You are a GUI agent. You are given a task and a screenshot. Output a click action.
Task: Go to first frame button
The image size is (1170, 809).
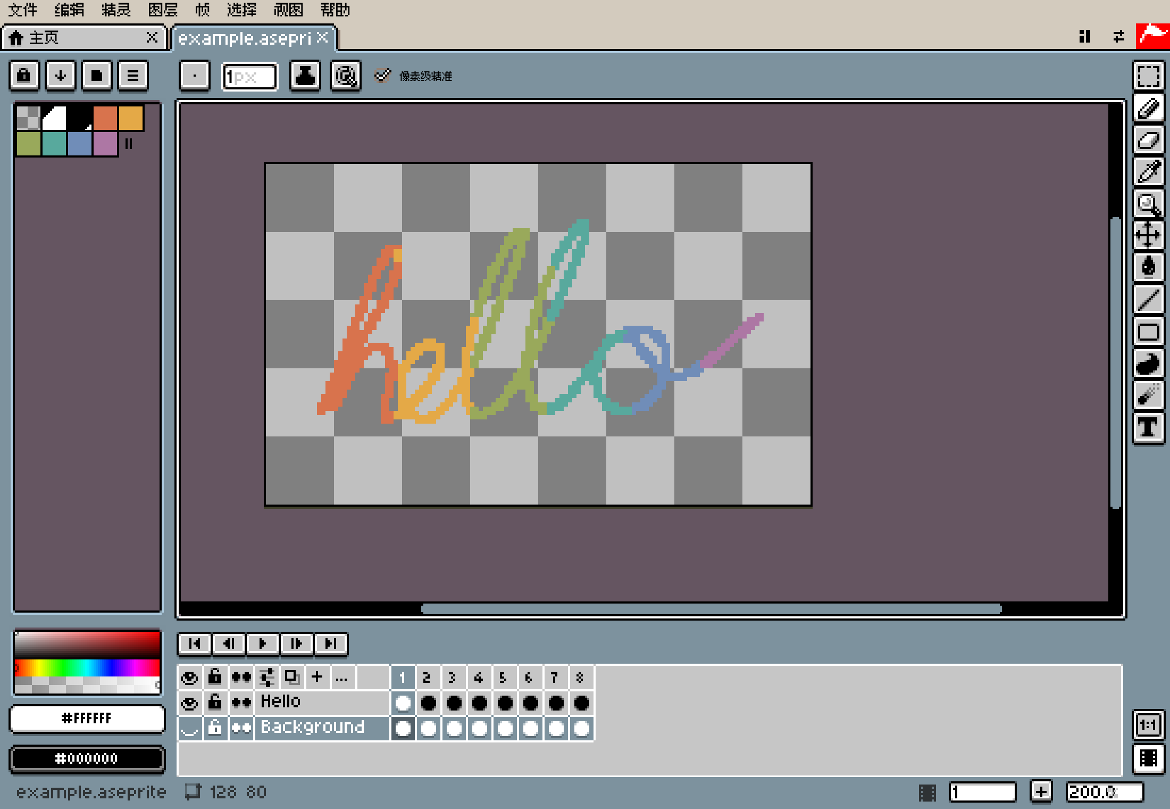[195, 644]
